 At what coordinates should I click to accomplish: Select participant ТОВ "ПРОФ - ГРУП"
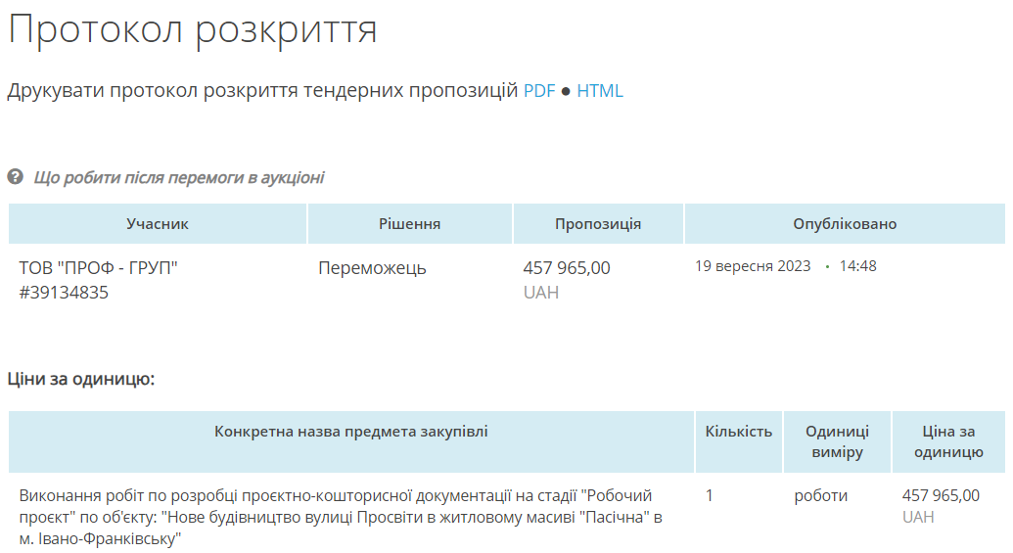[x=98, y=267]
